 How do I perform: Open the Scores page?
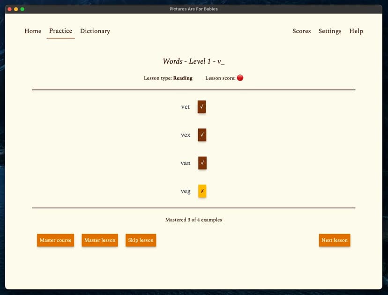pyautogui.click(x=301, y=31)
